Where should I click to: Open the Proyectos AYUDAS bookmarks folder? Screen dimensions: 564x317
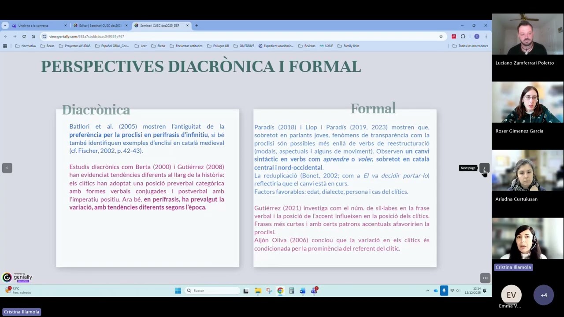(x=74, y=46)
